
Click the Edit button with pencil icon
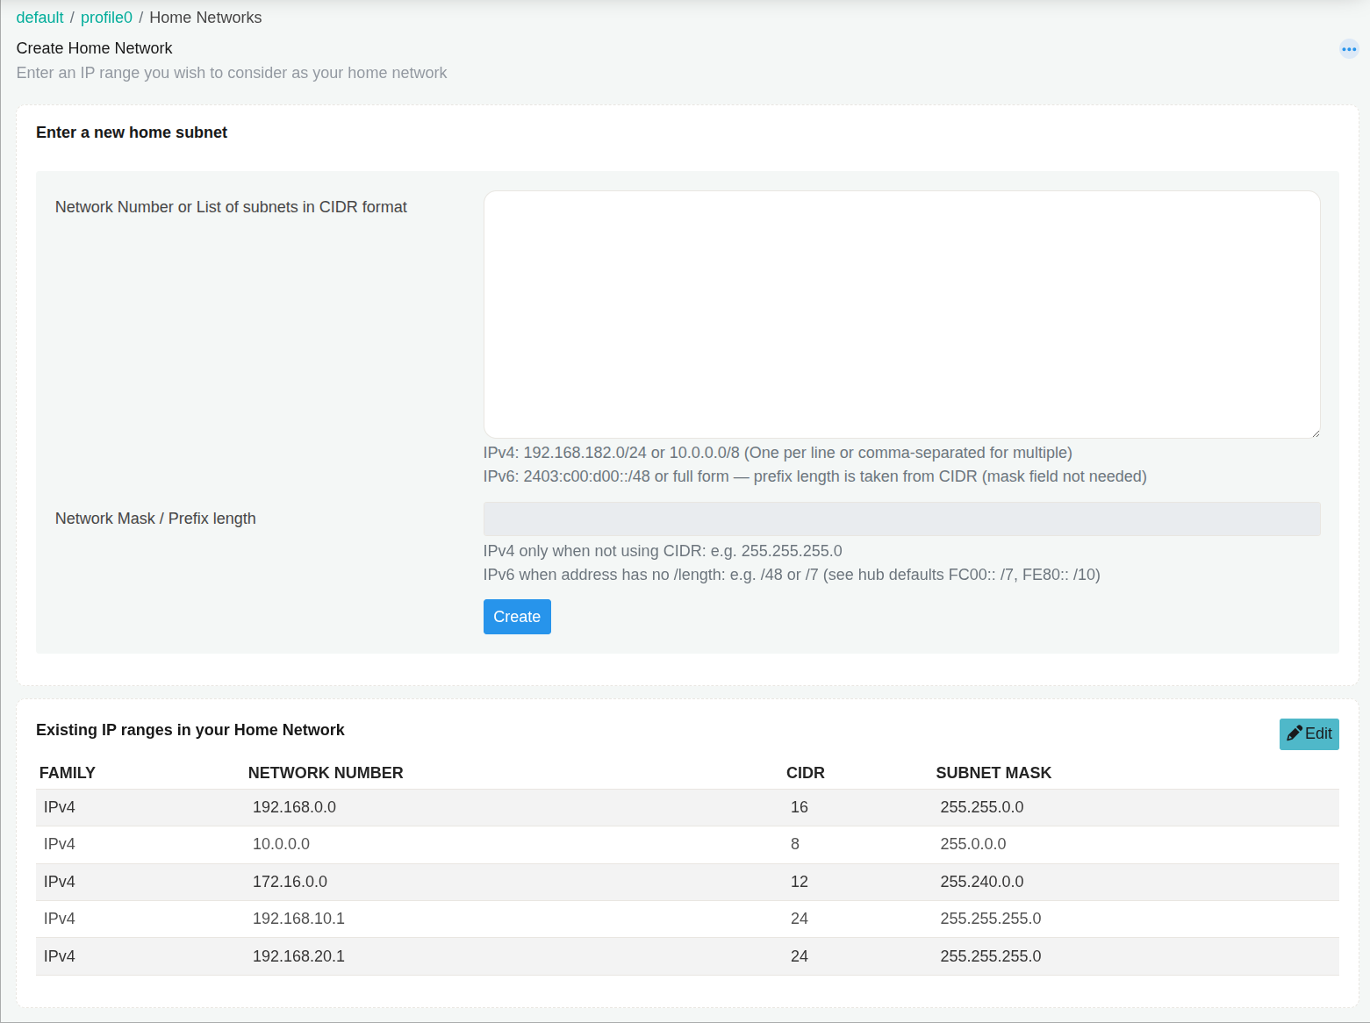pos(1309,734)
